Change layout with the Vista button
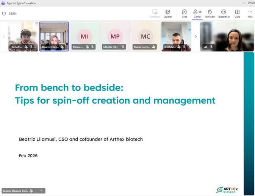 tap(237, 13)
